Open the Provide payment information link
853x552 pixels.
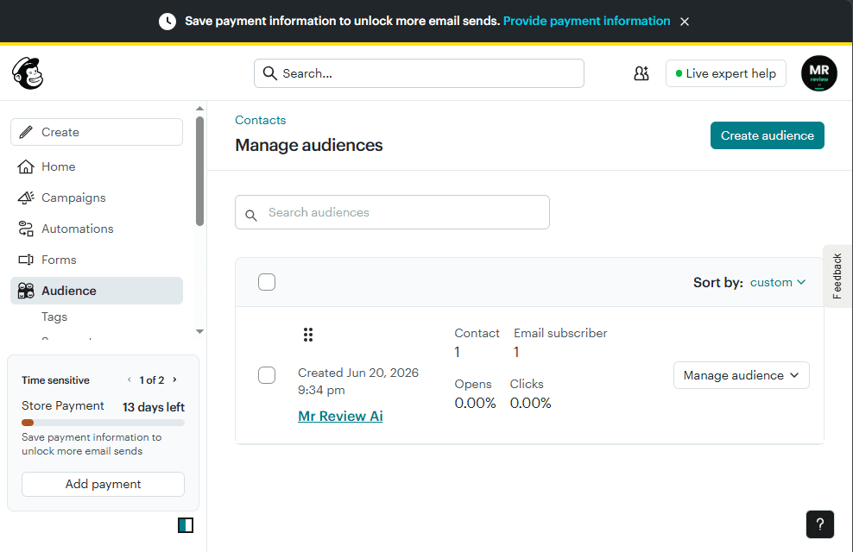pyautogui.click(x=586, y=21)
